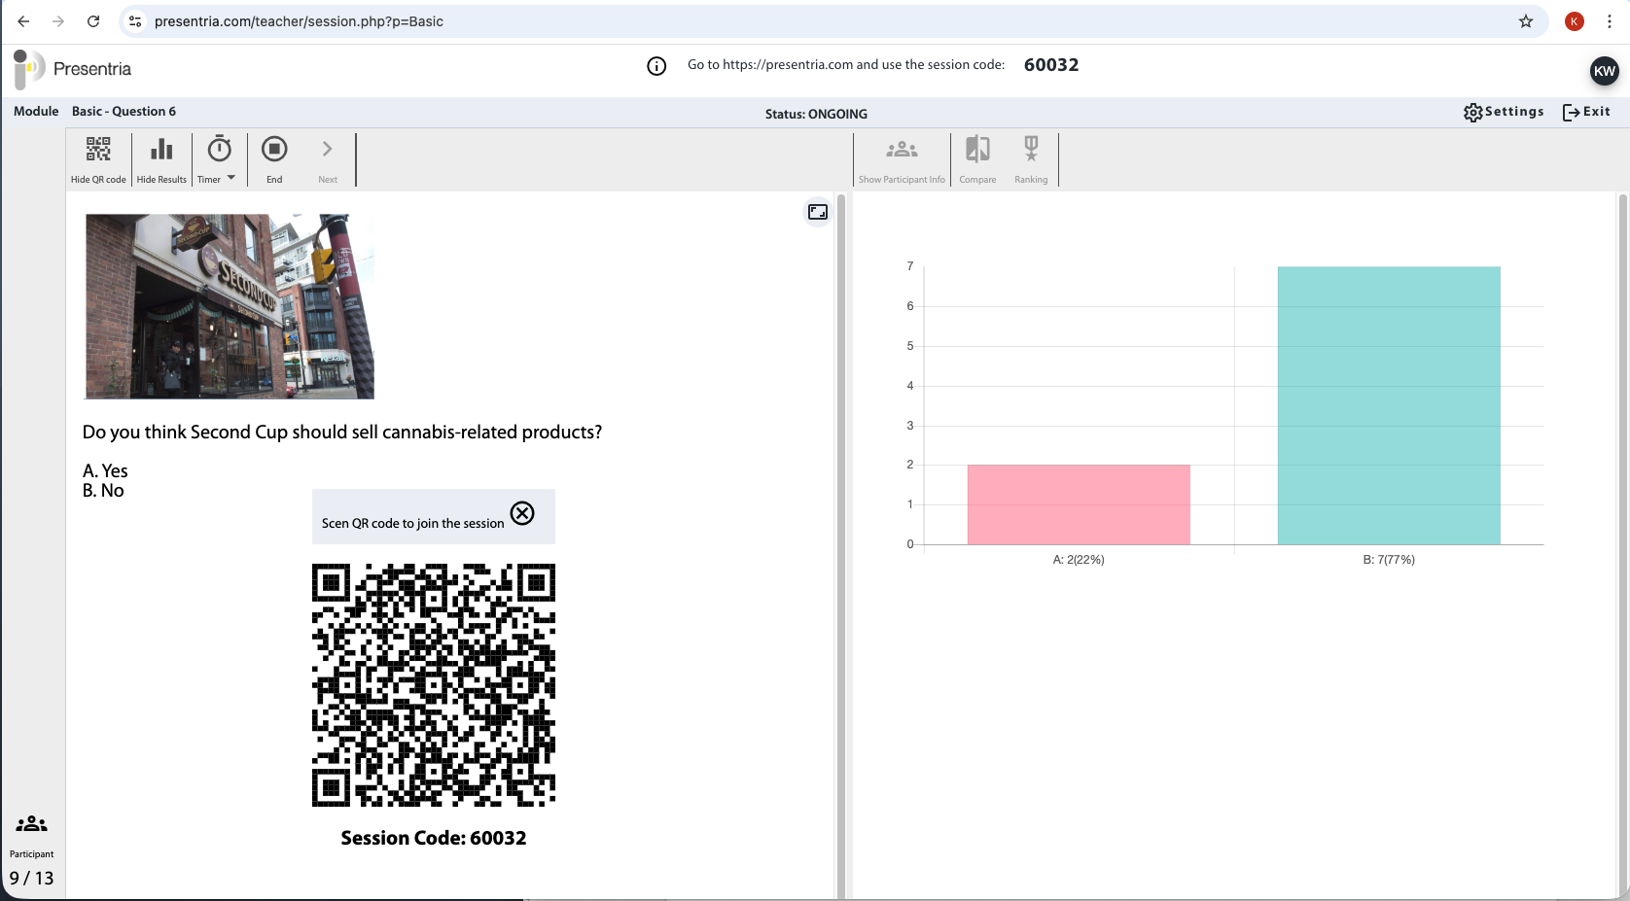Toggle Hide Results bar chart icon
The width and height of the screenshot is (1630, 901).
161,150
